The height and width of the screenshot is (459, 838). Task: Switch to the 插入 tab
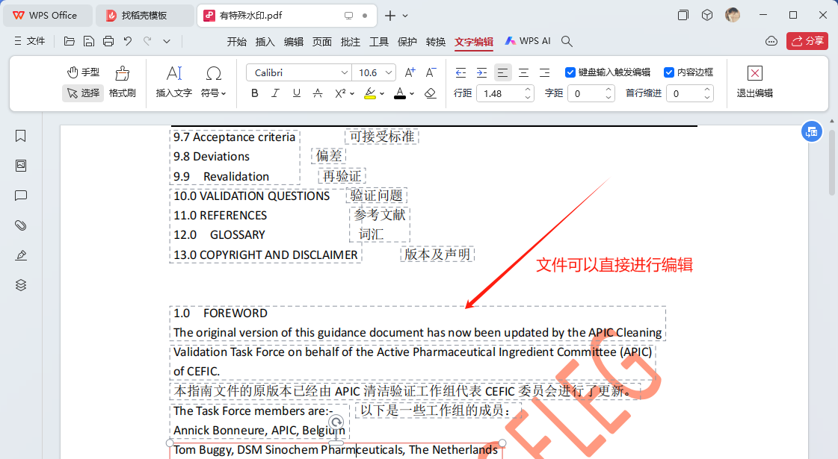coord(265,42)
